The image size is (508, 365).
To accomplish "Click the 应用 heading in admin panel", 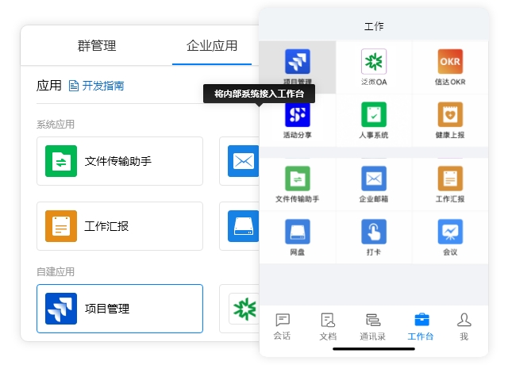I will click(x=49, y=86).
